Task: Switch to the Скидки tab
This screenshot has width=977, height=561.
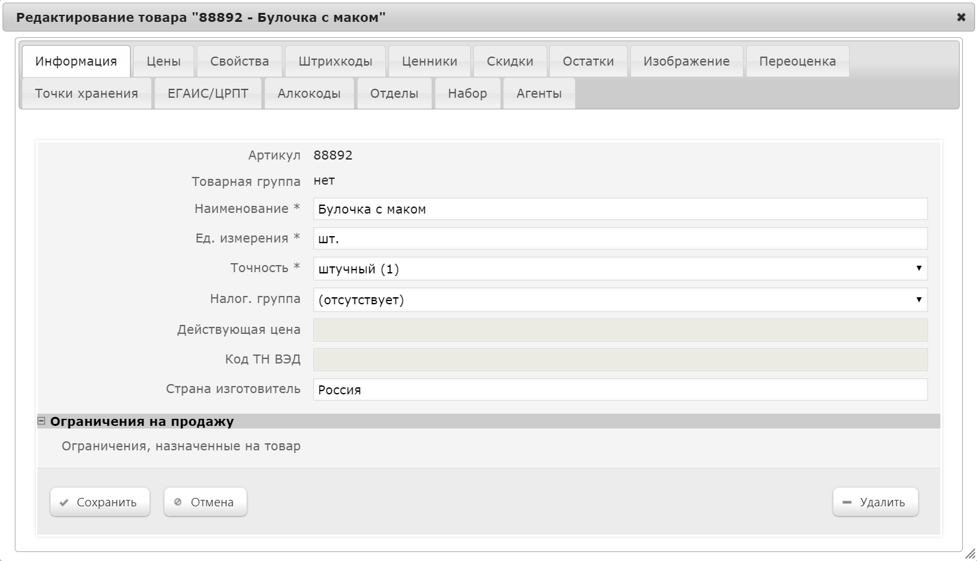Action: click(x=510, y=61)
